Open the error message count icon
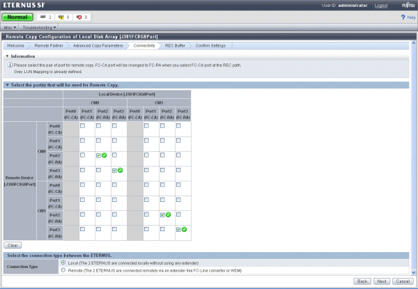The width and height of the screenshot is (418, 289). [79, 17]
